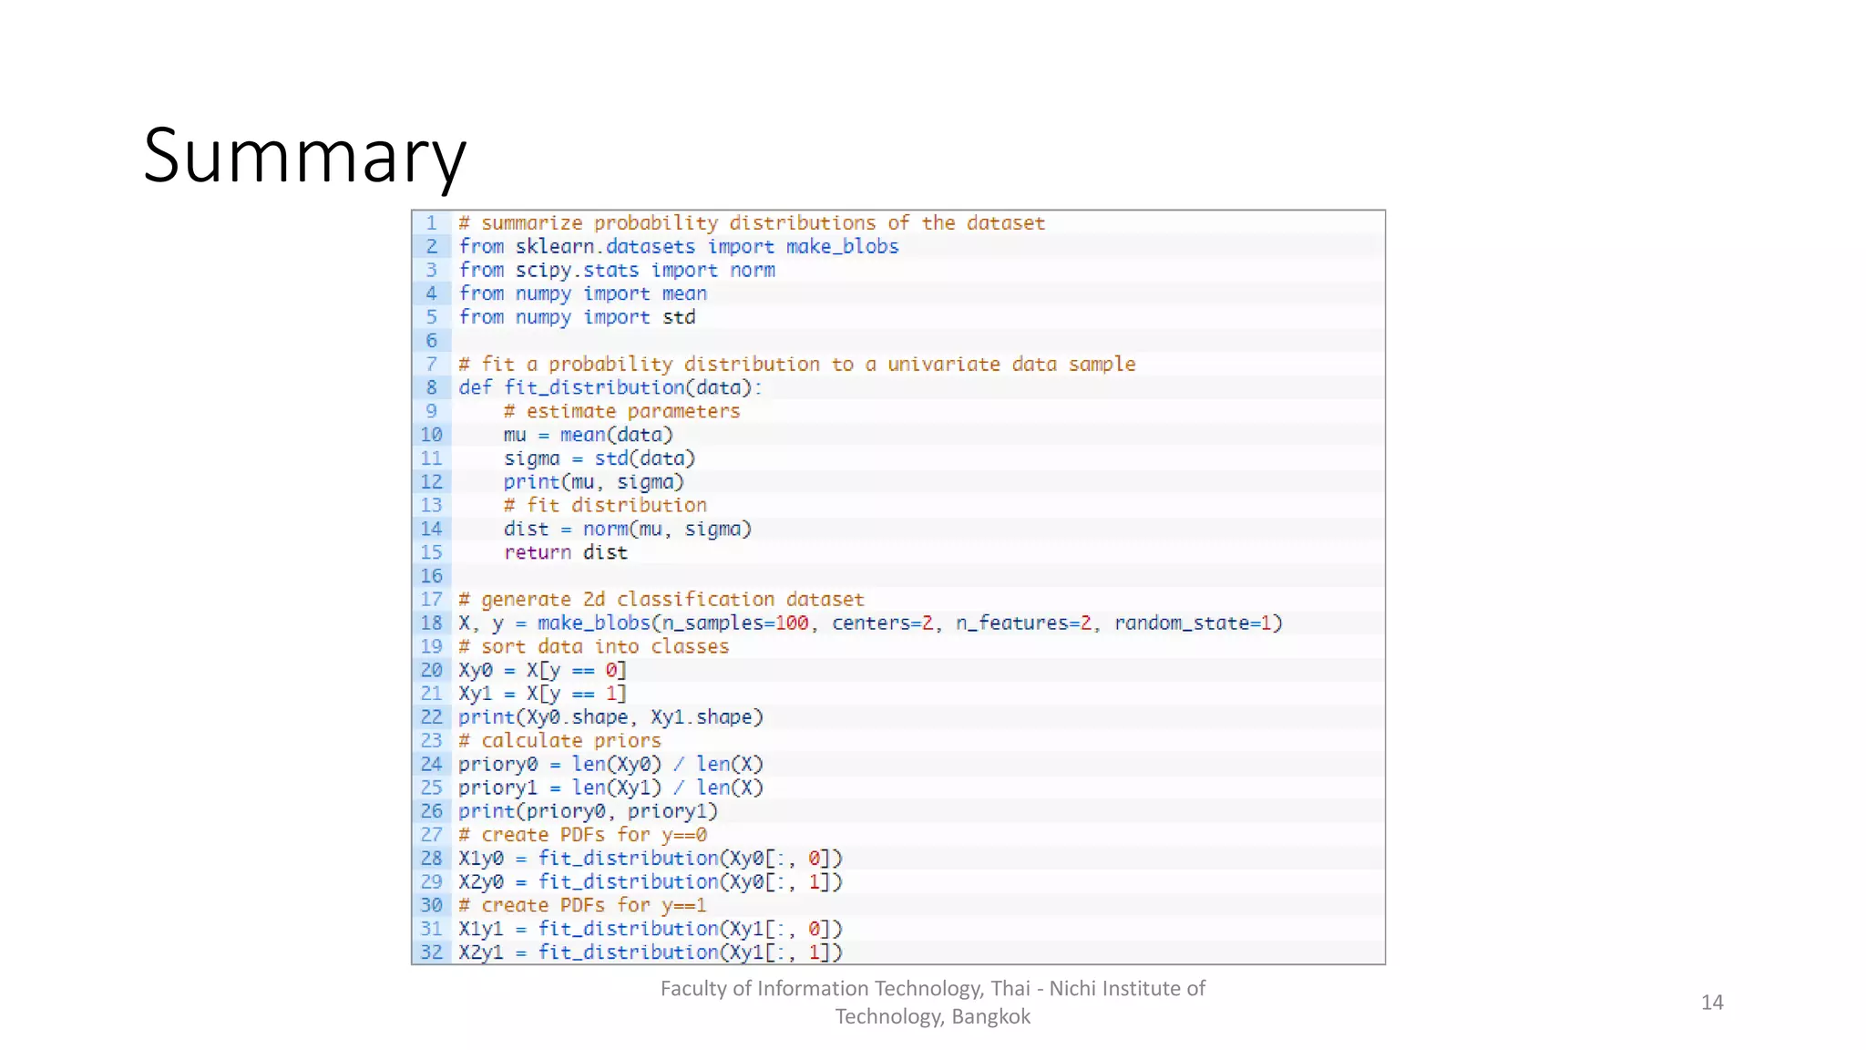The height and width of the screenshot is (1050, 1866).
Task: Click the 'return dist' line
Action: point(566,552)
